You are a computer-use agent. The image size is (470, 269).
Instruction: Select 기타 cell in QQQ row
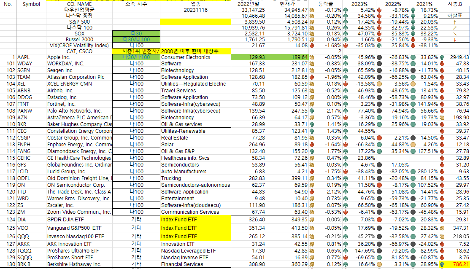coord(136,237)
